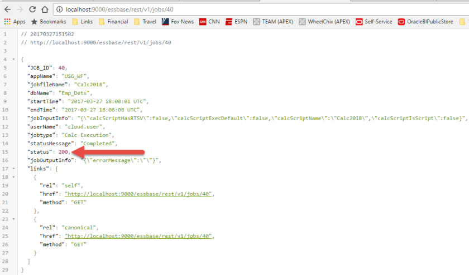Open the ESPN bookmark
This screenshot has height=275, width=469.
pos(236,22)
